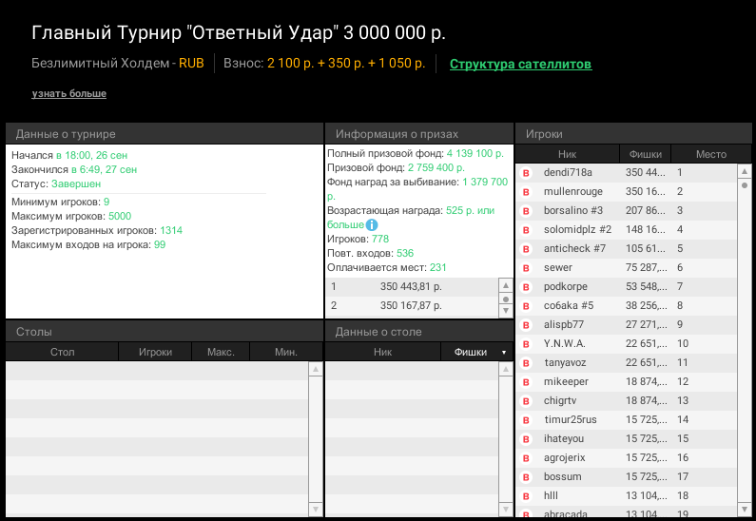Image resolution: width=756 pixels, height=521 pixels.
Task: Click the bounty icon for player sewer
Action: 526,268
